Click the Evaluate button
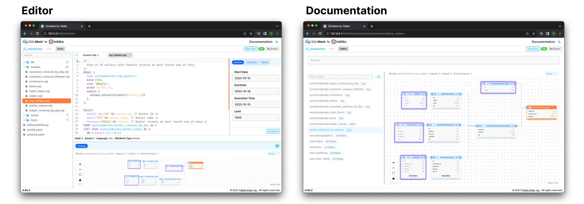This screenshot has height=204, width=584. point(273,131)
